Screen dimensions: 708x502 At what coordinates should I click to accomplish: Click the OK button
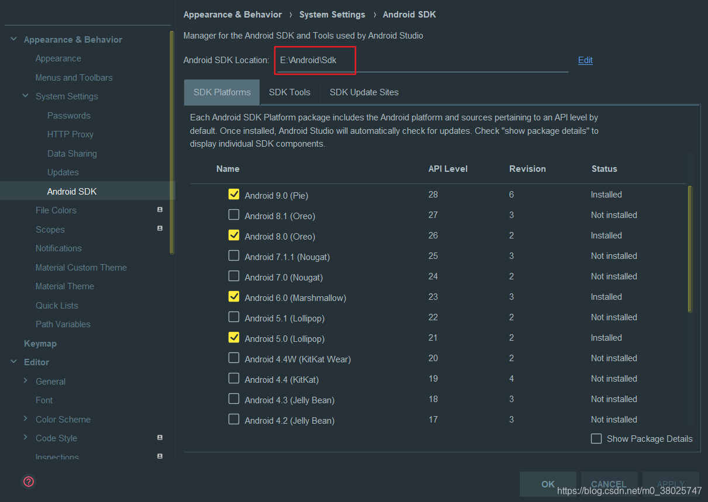click(x=548, y=484)
